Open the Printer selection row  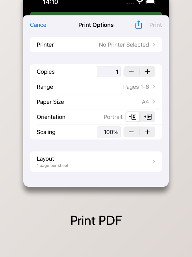tap(96, 45)
